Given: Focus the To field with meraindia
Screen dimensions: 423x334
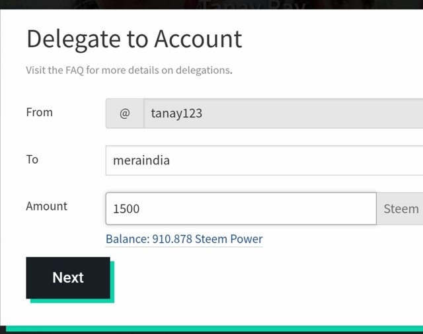Looking at the screenshot, I should [x=264, y=160].
